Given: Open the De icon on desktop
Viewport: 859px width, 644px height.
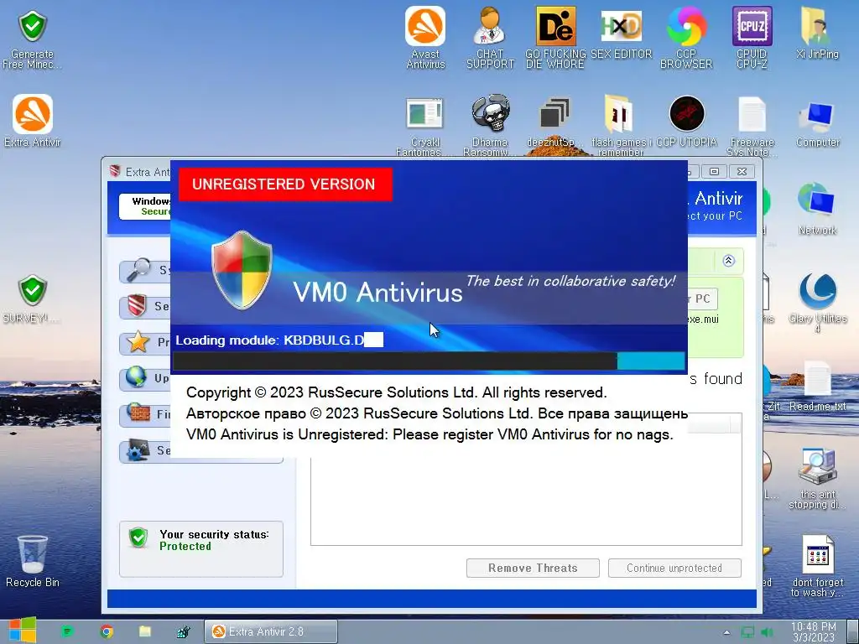Looking at the screenshot, I should point(555,37).
